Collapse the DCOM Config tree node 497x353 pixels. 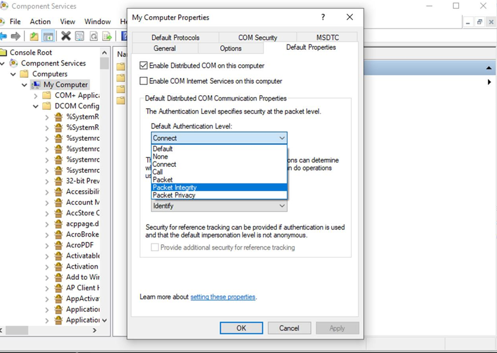pos(35,106)
